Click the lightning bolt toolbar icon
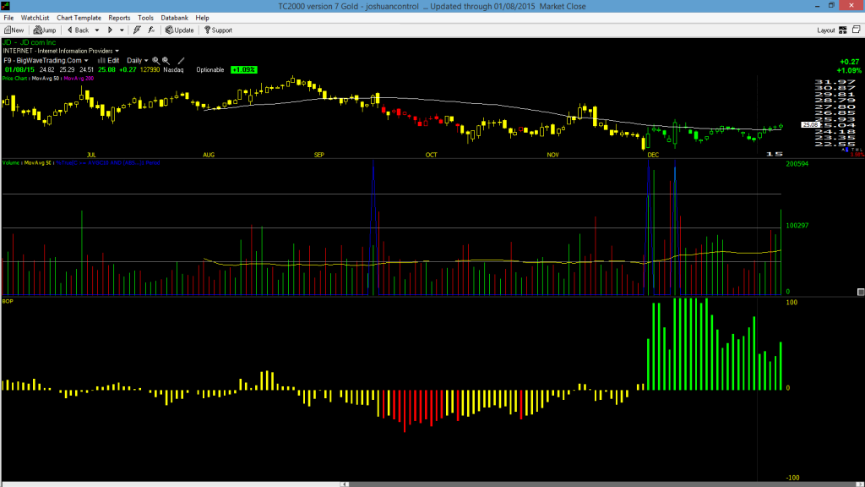This screenshot has height=487, width=865. [x=137, y=30]
